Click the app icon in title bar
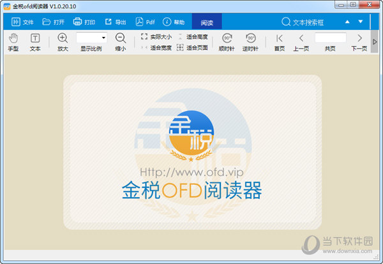 (7, 6)
